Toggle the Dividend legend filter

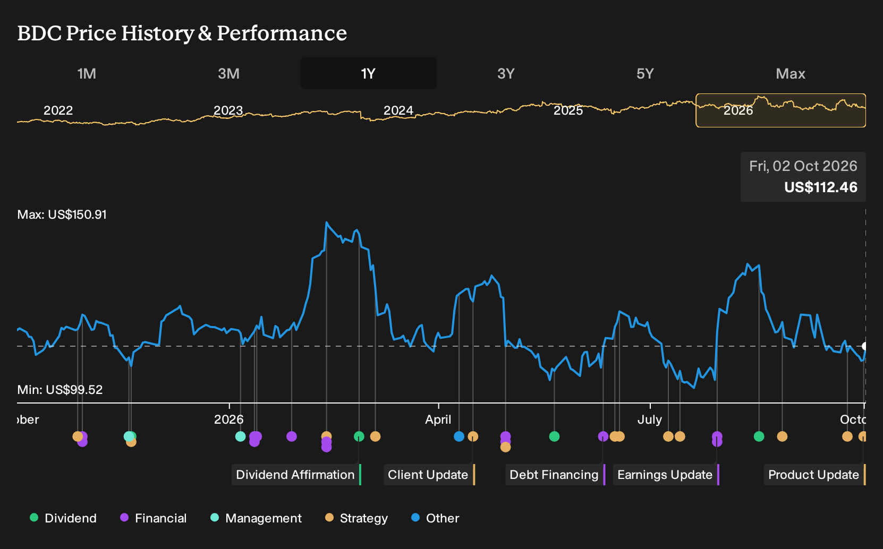point(63,518)
